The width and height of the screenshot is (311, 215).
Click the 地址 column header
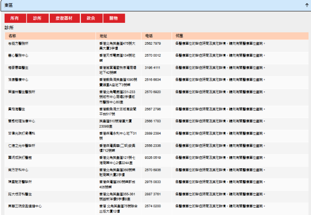click(103, 36)
